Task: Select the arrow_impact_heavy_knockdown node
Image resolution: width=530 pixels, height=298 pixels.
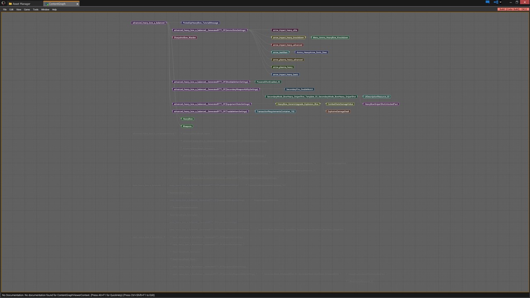Action: (x=288, y=38)
